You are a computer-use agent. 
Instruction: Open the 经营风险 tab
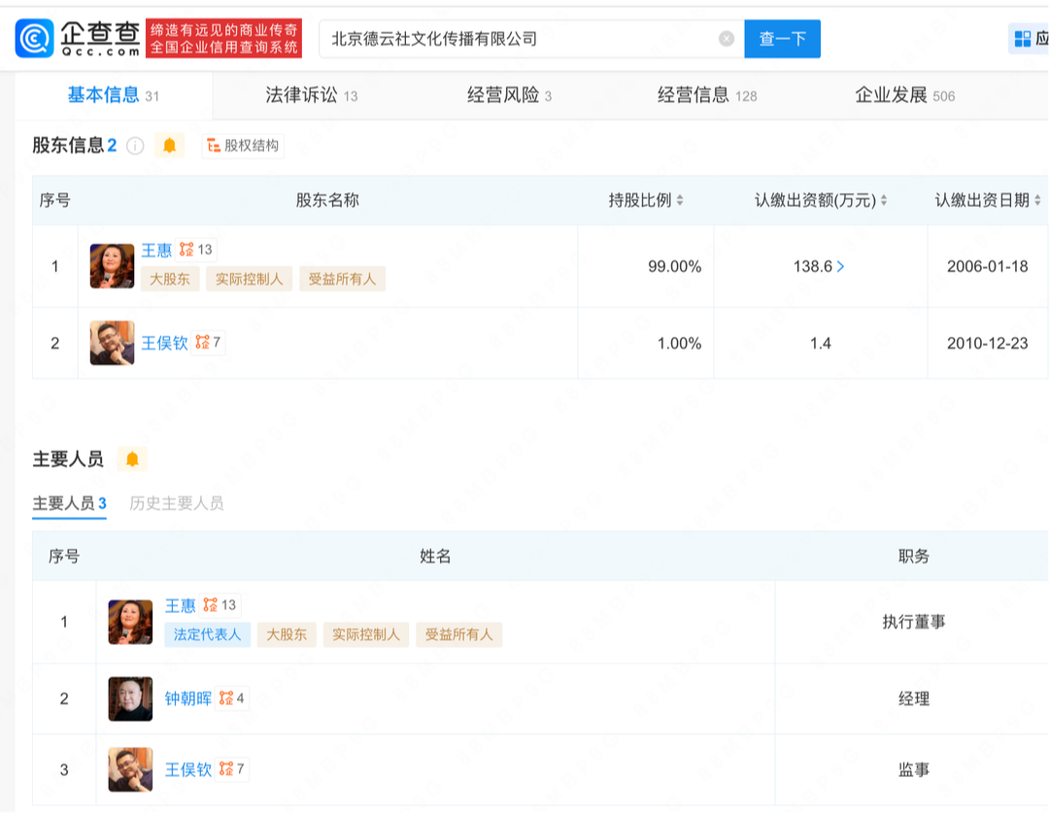click(x=509, y=95)
